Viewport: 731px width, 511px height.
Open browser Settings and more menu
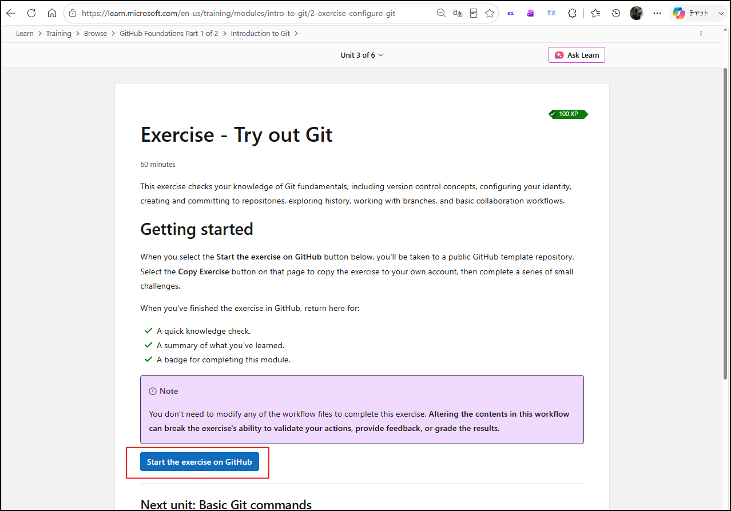(657, 13)
